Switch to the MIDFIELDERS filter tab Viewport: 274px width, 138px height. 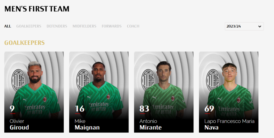84,26
